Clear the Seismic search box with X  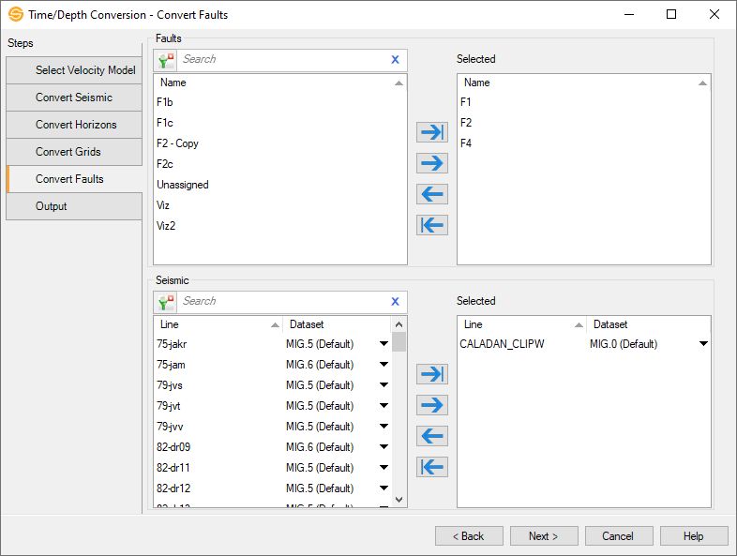click(x=395, y=302)
